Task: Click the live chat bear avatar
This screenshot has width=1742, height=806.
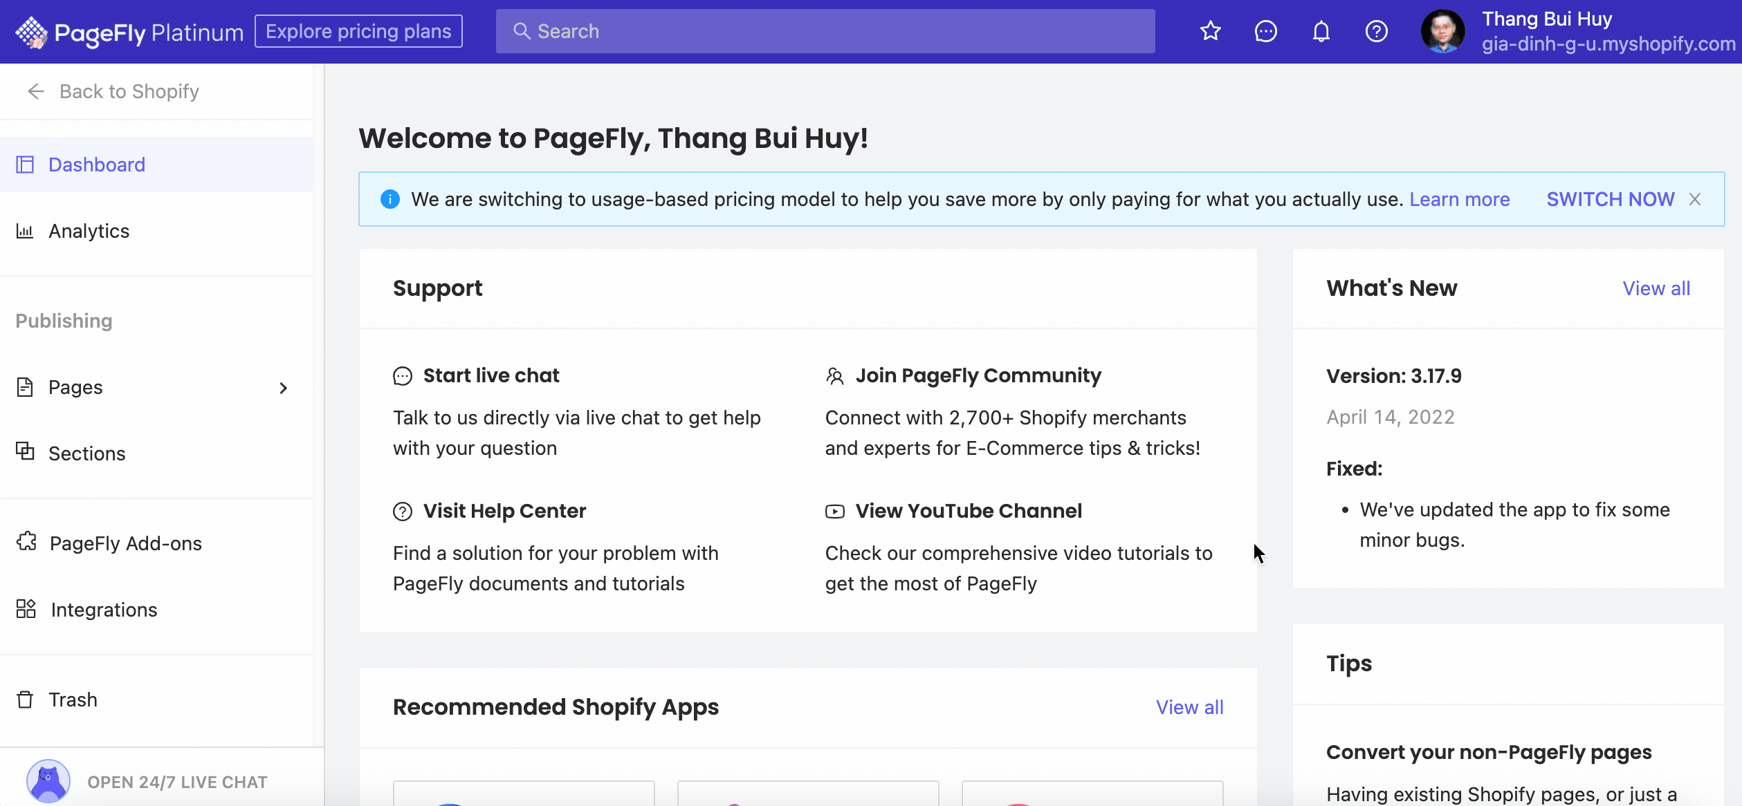Action: pyautogui.click(x=48, y=781)
